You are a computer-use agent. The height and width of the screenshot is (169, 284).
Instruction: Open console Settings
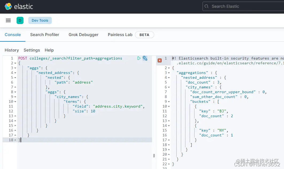pos(32,50)
